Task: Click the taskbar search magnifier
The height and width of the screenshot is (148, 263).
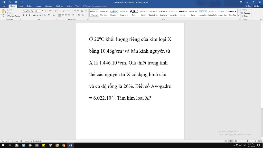Action: click(10, 145)
